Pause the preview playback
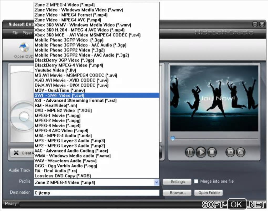 pyautogui.click(x=190, y=152)
